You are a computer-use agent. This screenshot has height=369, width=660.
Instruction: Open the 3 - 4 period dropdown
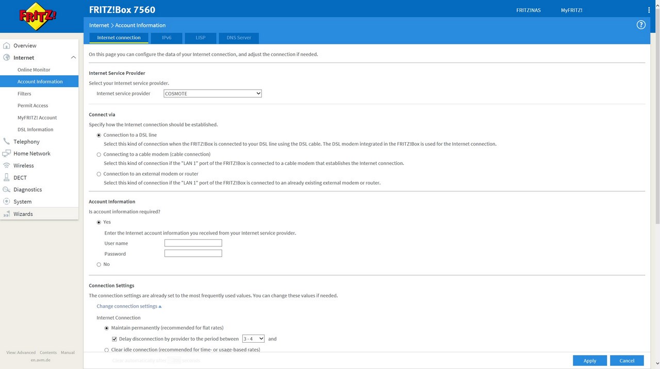point(253,339)
